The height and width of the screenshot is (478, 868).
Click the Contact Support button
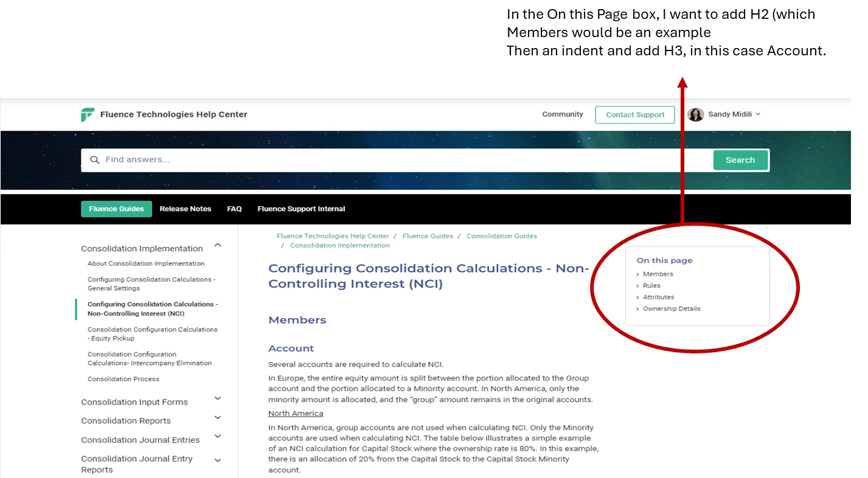point(635,115)
